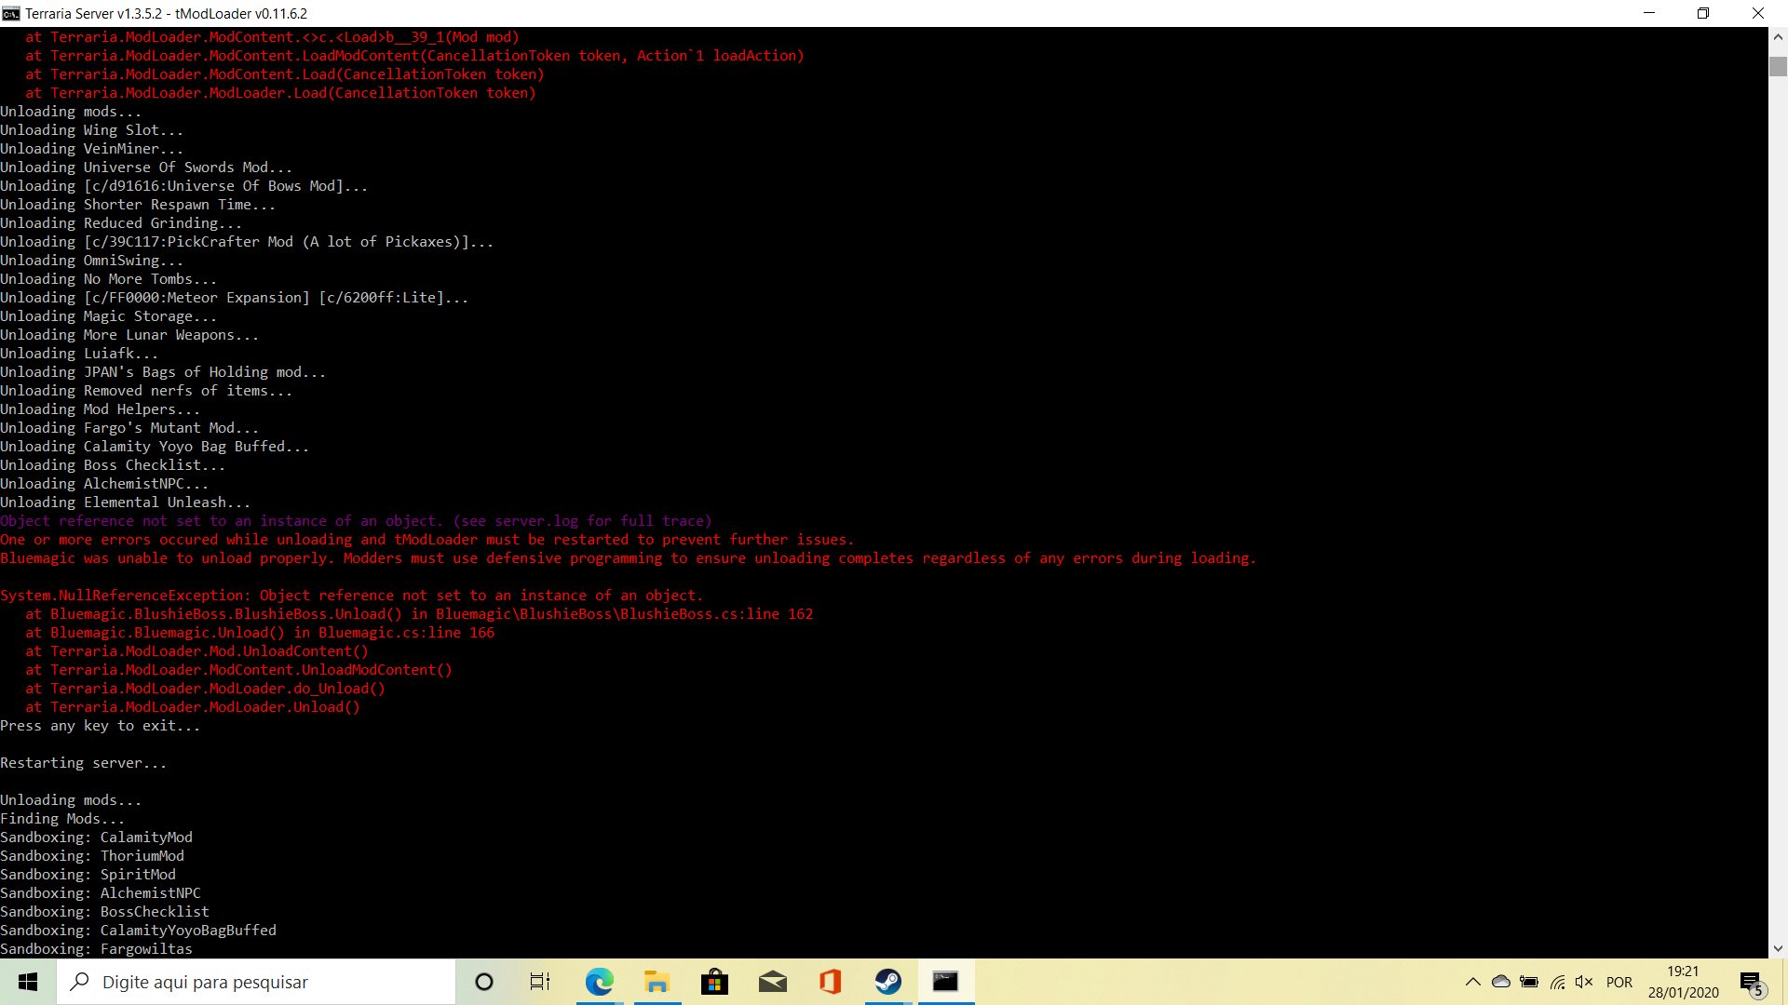Open the Wi-Fi network tray icon
Viewport: 1788px width, 1005px height.
click(x=1557, y=982)
